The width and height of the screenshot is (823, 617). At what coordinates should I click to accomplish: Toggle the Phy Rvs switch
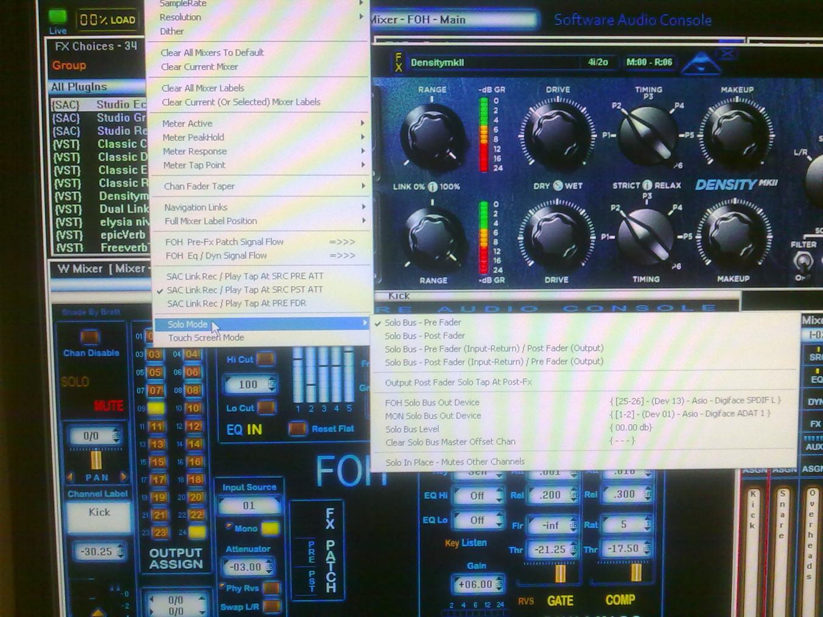[271, 588]
